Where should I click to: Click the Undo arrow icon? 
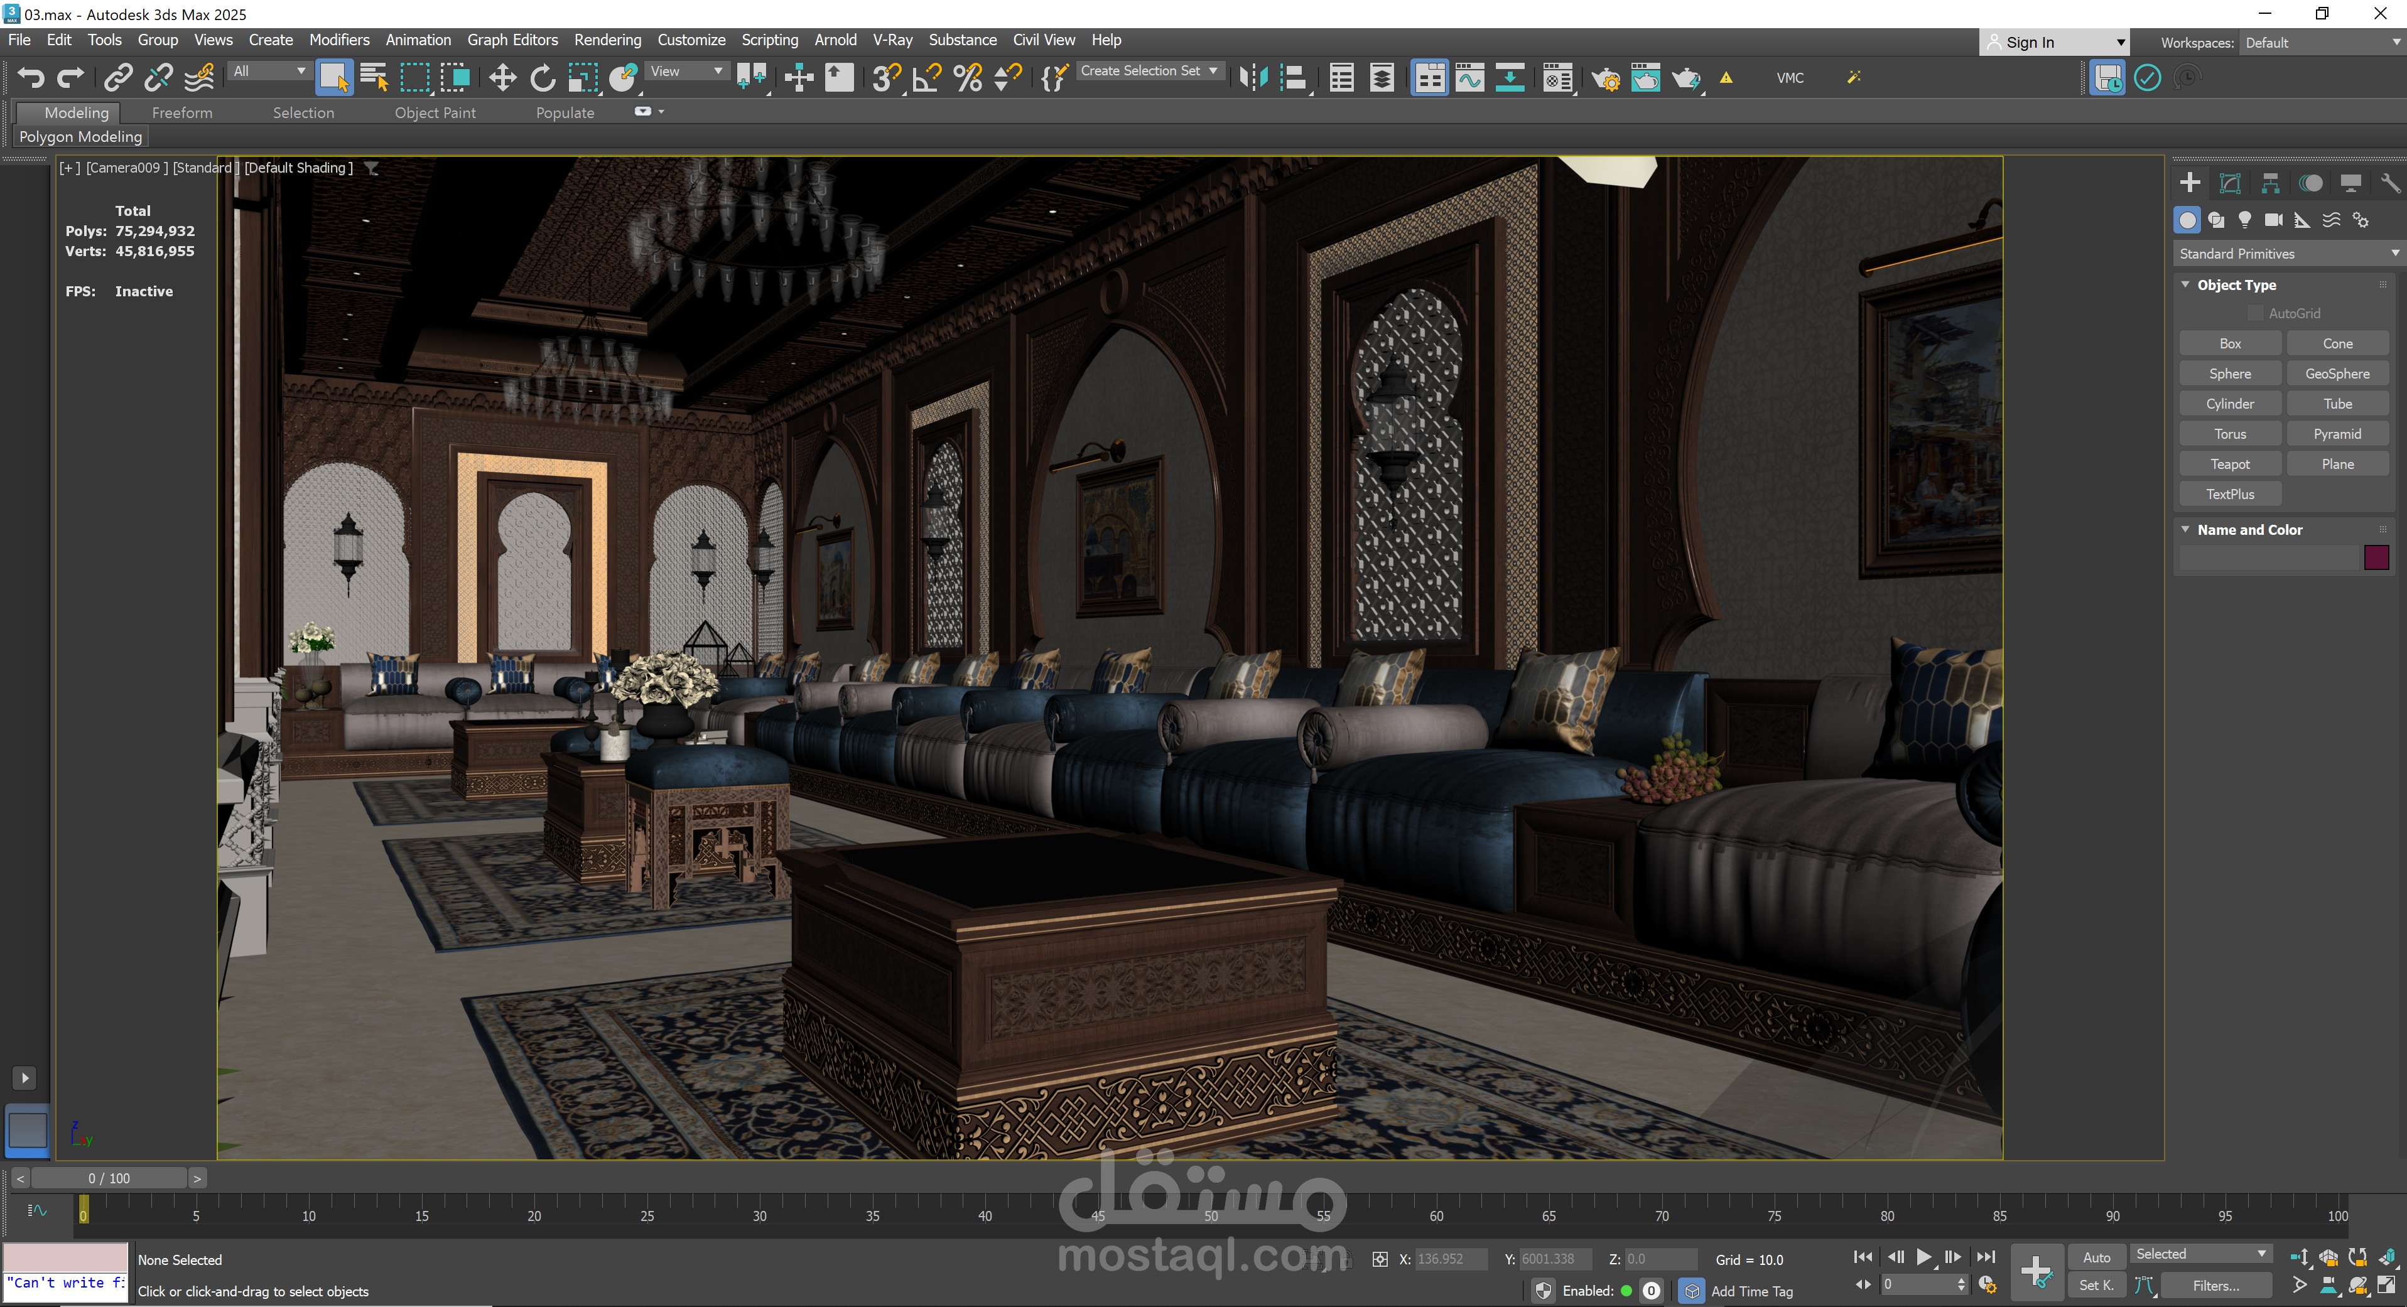pyautogui.click(x=30, y=78)
